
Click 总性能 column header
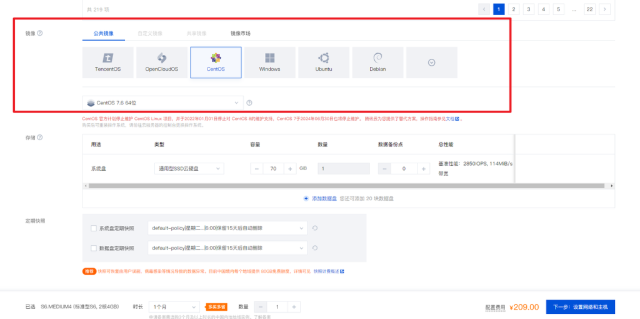pyautogui.click(x=446, y=144)
